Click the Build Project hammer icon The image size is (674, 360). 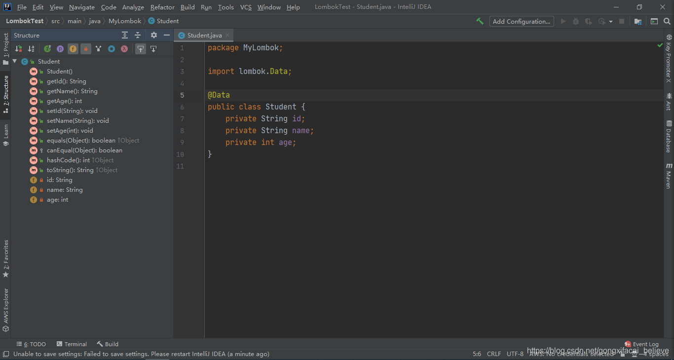(480, 21)
